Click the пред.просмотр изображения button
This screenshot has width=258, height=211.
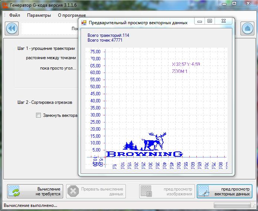click(167, 191)
